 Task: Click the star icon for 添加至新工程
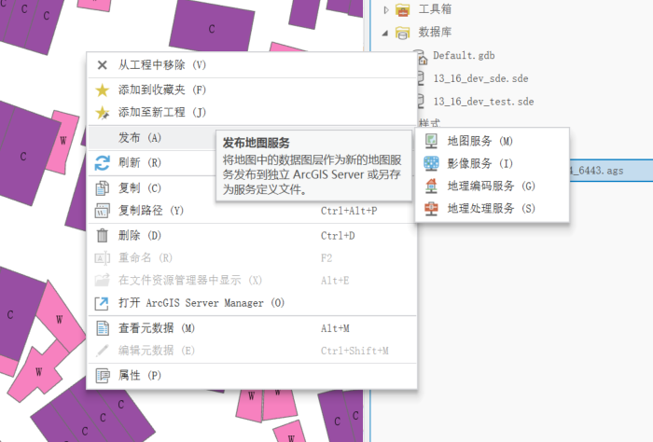tap(103, 113)
